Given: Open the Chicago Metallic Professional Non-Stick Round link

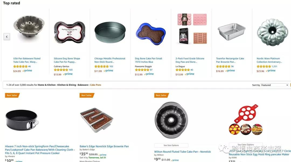Looking at the screenshot, I should [110, 60].
